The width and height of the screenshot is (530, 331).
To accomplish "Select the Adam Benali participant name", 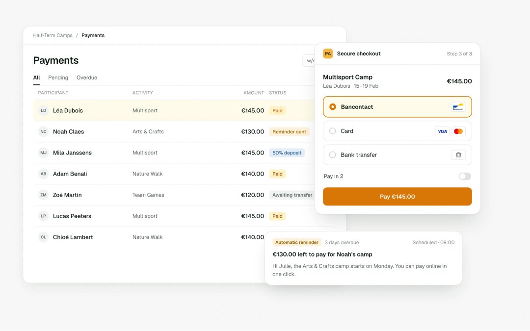I will point(70,174).
